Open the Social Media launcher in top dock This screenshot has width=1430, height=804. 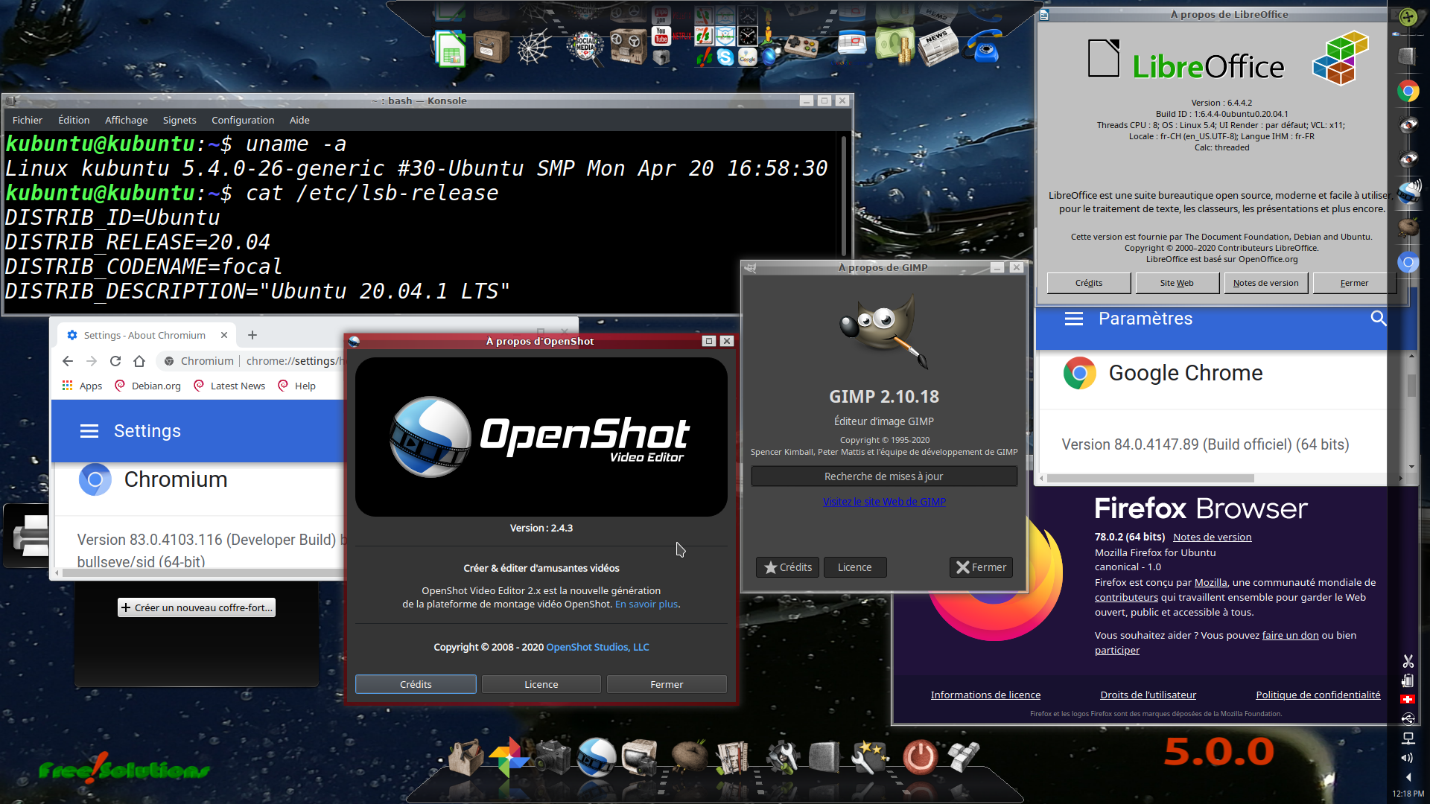tap(585, 48)
